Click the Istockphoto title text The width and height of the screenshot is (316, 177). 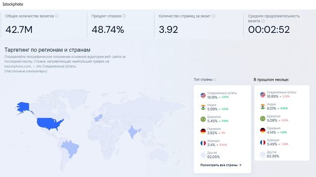[13, 4]
